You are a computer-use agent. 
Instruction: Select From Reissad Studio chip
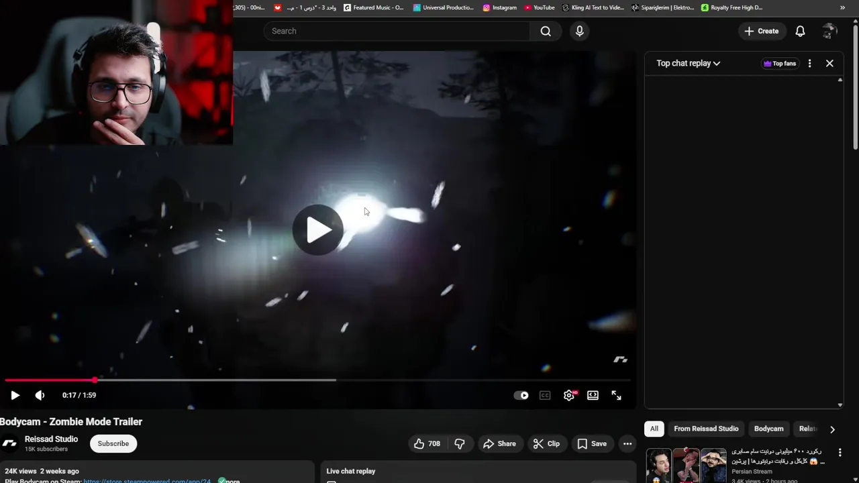coord(706,429)
